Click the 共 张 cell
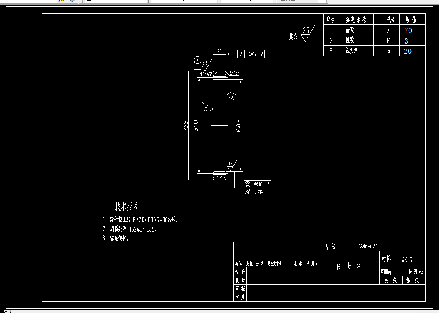439x313 pixels. point(391,280)
